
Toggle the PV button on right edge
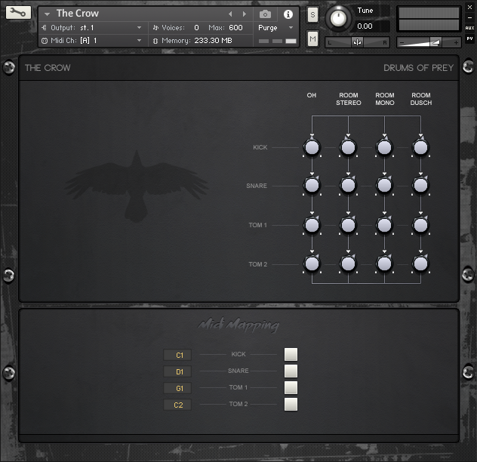point(469,39)
